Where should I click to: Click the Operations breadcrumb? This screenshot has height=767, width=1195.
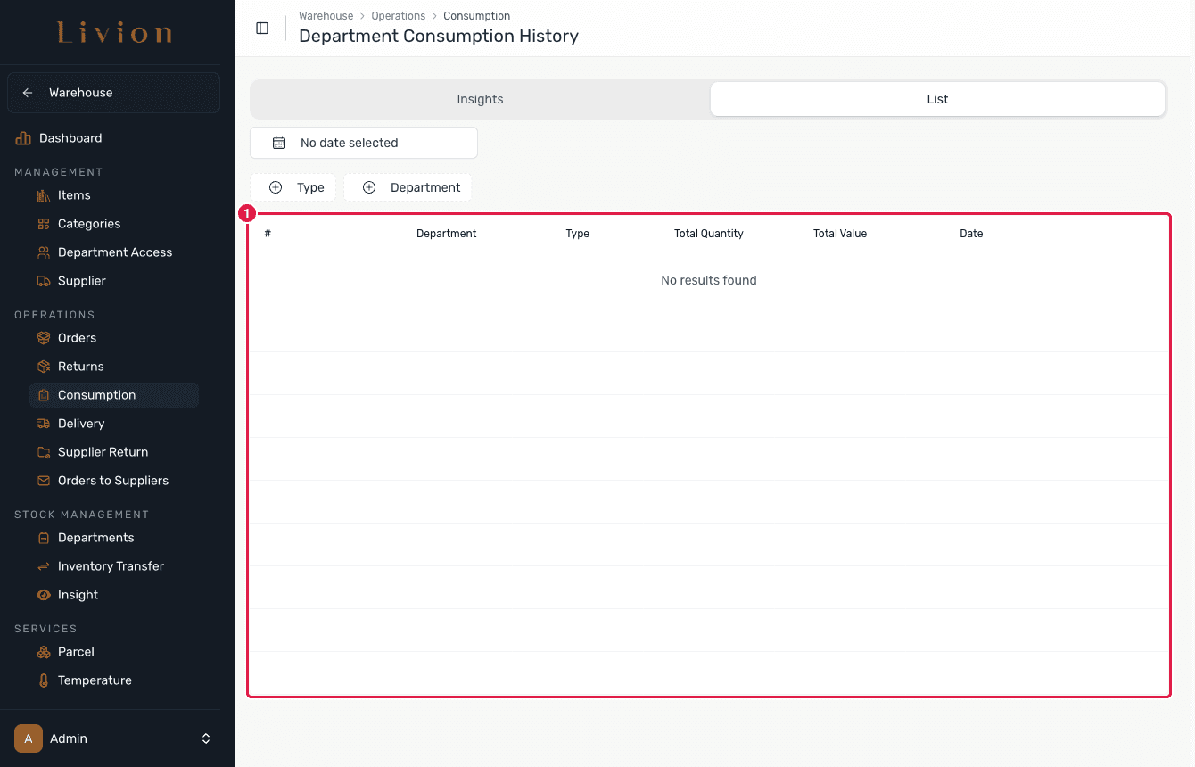[x=399, y=16]
